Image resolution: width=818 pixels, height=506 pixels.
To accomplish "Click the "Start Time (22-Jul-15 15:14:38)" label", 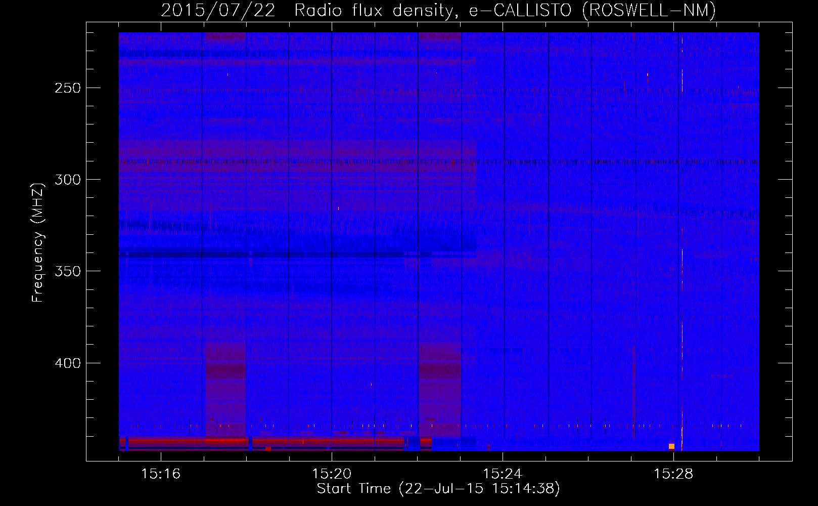I will click(x=438, y=489).
